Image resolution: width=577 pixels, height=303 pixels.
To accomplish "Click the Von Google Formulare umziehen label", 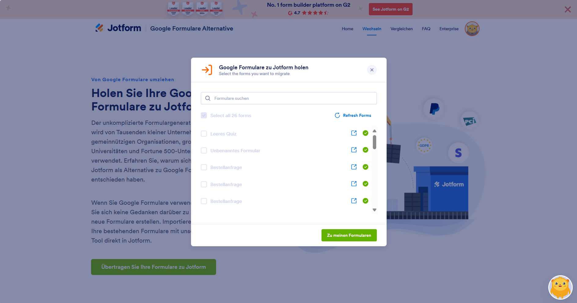I will pyautogui.click(x=133, y=80).
